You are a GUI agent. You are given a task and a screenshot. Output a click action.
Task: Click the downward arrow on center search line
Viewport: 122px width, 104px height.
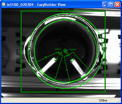coord(67,70)
